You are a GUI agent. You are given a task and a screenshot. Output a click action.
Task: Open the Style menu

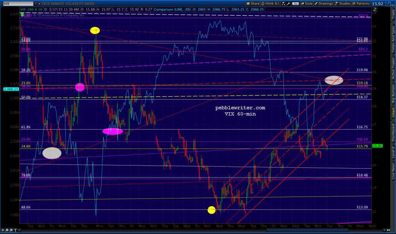pyautogui.click(x=307, y=3)
